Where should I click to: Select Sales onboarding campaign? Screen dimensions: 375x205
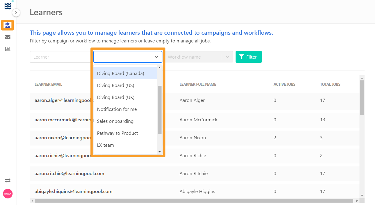(115, 121)
